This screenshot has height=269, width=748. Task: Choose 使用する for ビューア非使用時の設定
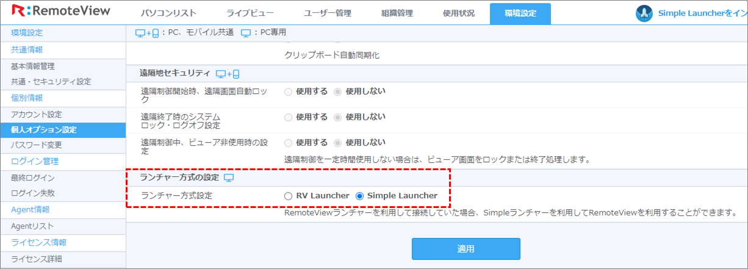pyautogui.click(x=288, y=143)
